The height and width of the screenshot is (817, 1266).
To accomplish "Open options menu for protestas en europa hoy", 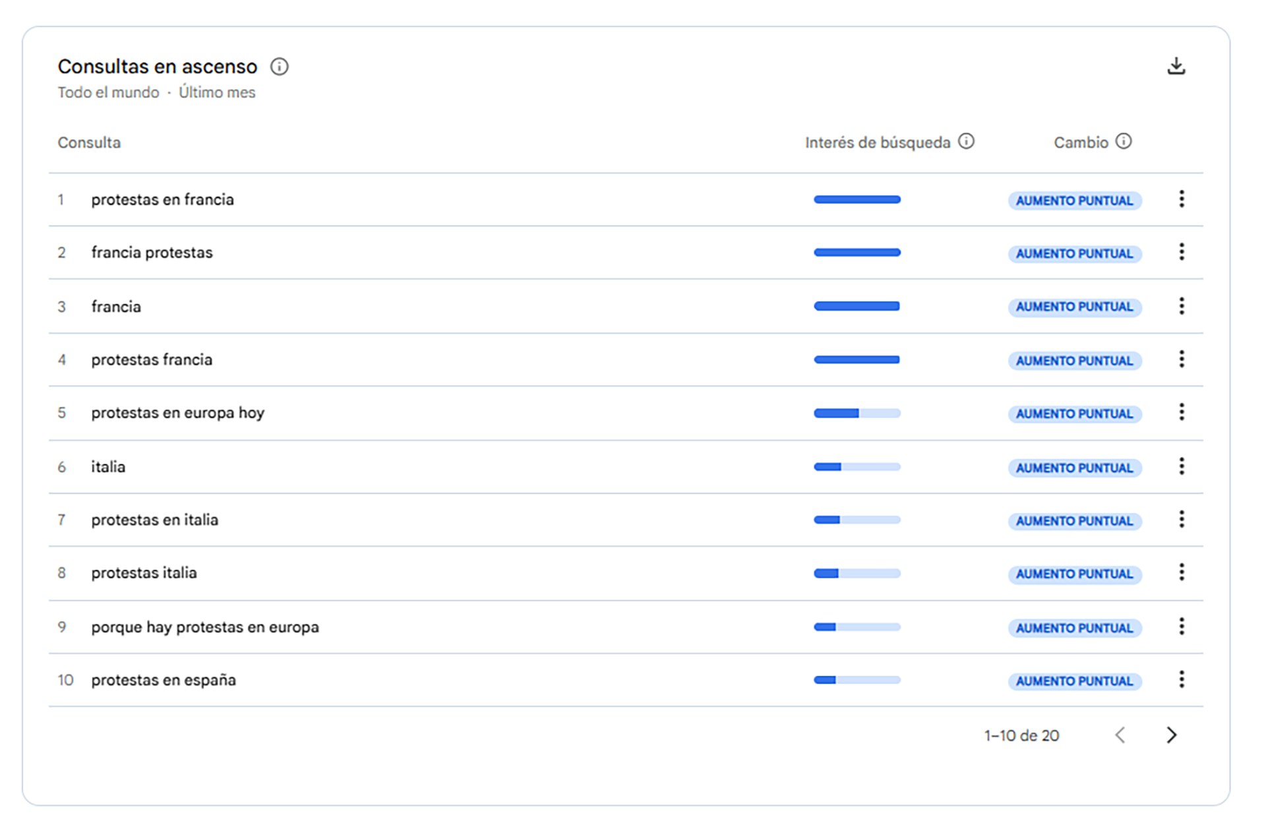I will [1181, 413].
